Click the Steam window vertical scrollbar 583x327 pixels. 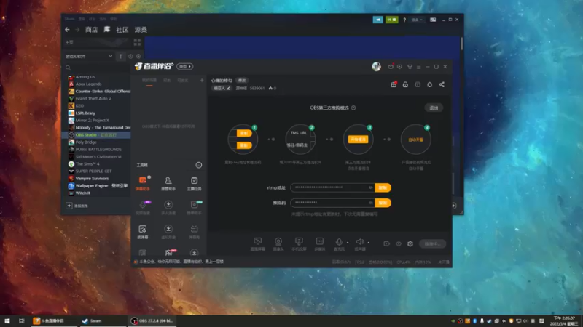point(461,44)
